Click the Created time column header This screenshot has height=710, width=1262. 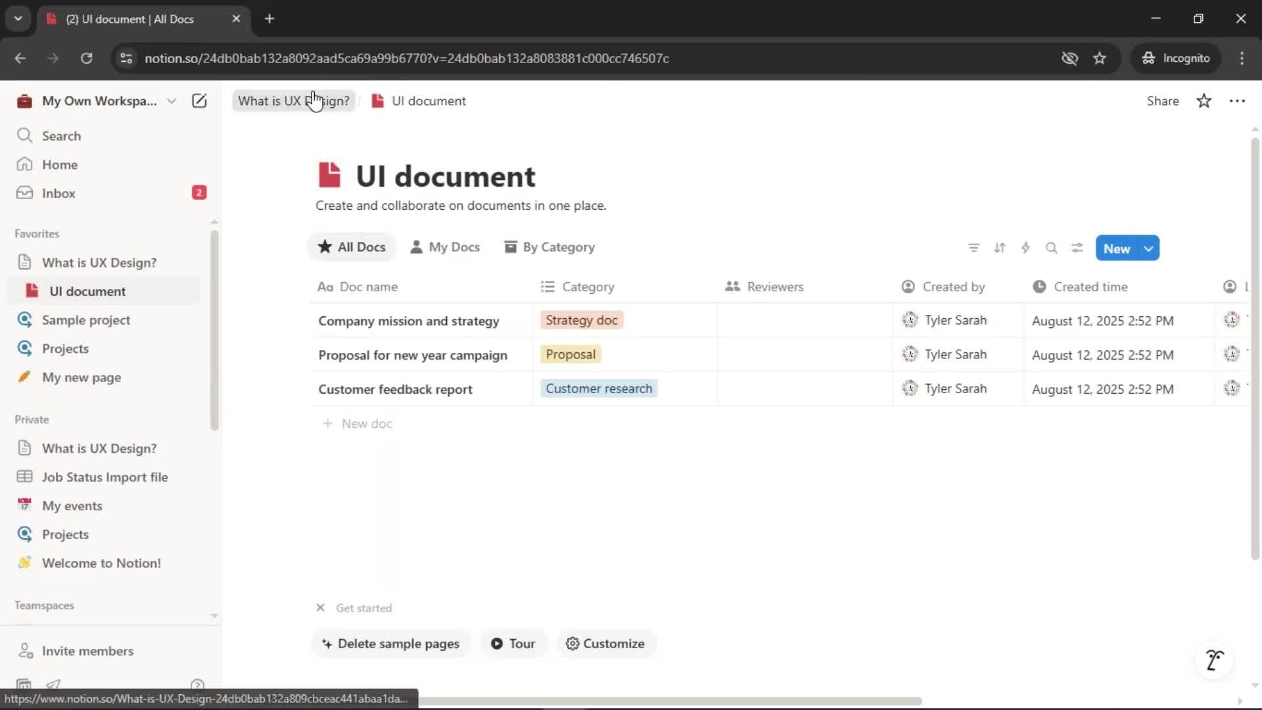click(1081, 287)
